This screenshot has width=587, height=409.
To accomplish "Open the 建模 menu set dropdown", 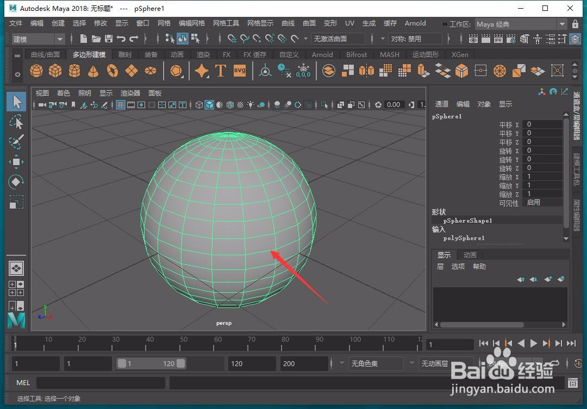I will 38,39.
